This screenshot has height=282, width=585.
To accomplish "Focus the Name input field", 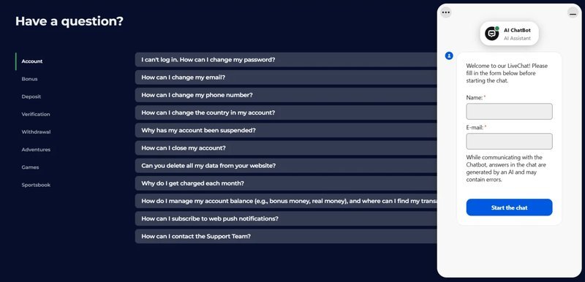I will pos(509,111).
